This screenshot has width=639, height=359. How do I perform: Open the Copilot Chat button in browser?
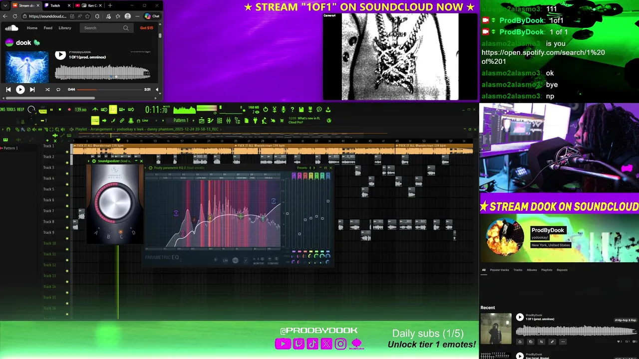[x=152, y=16]
